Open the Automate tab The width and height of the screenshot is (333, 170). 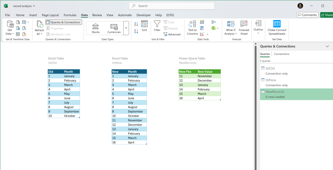point(125,15)
